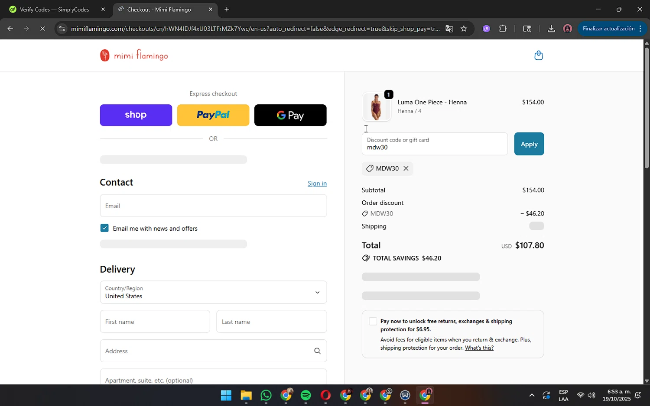
Task: Click the Sign in link
Action: tap(317, 184)
